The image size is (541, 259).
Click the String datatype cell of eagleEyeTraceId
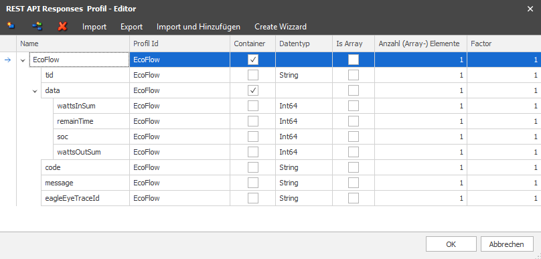pyautogui.click(x=304, y=198)
